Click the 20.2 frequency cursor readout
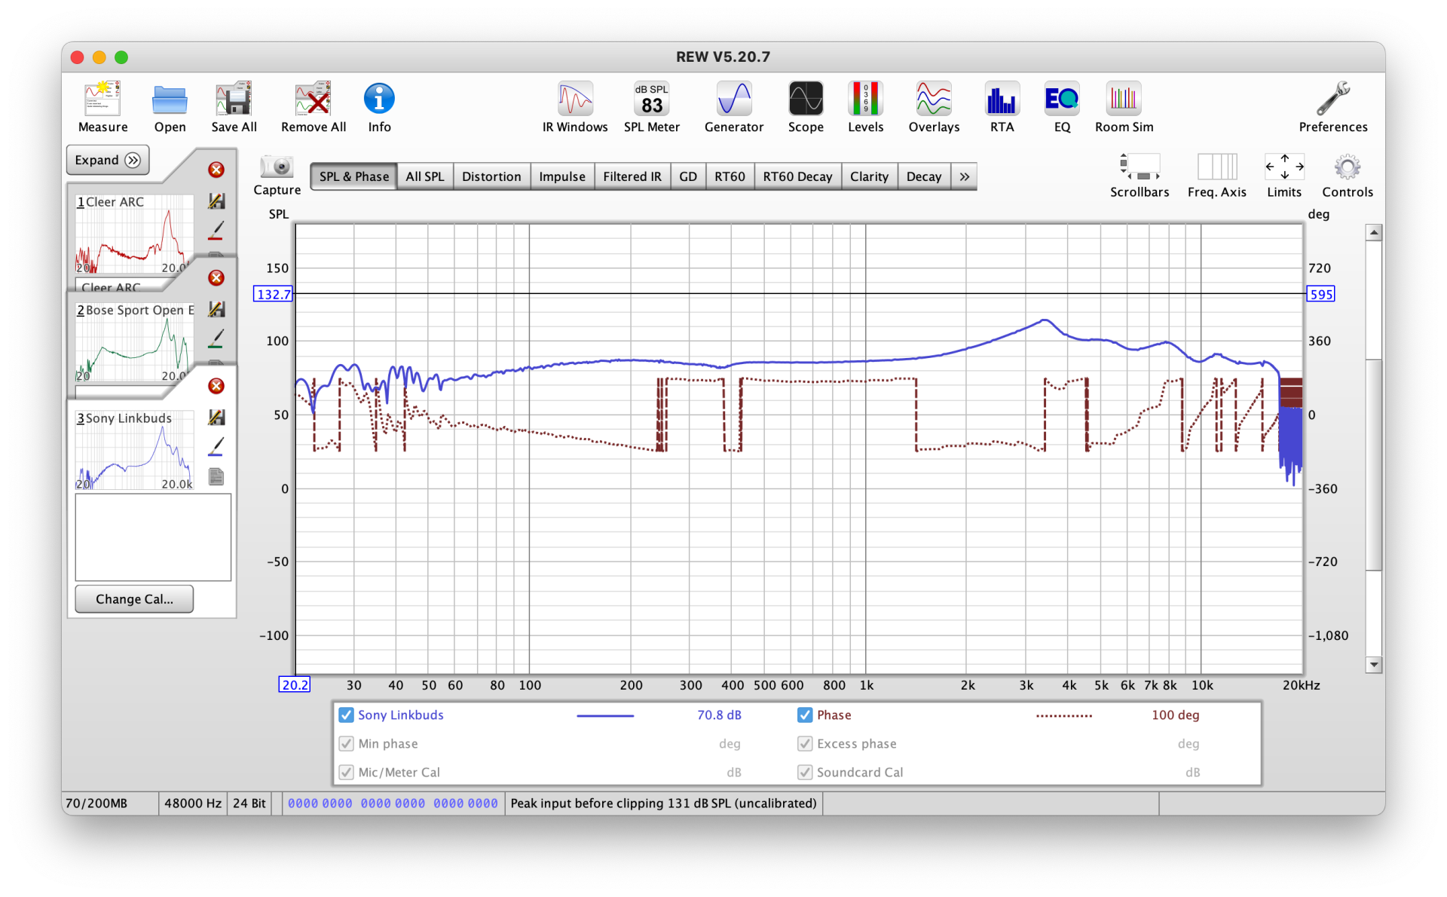Viewport: 1447px width, 897px height. tap(295, 684)
